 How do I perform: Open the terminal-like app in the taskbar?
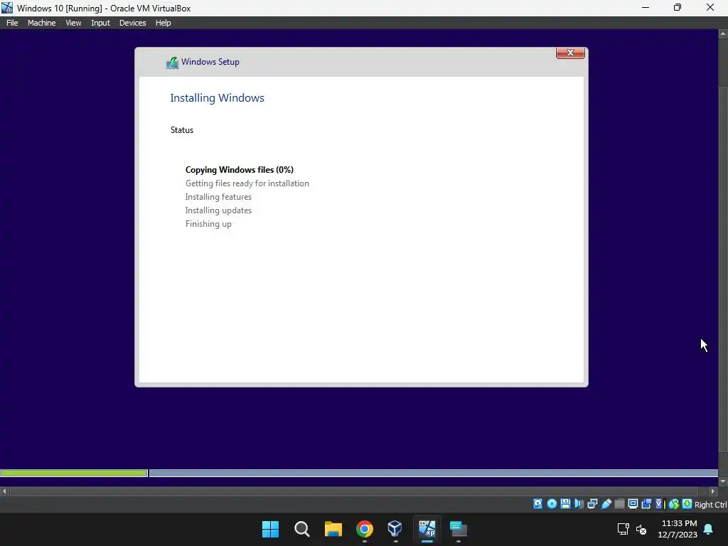coord(459,529)
